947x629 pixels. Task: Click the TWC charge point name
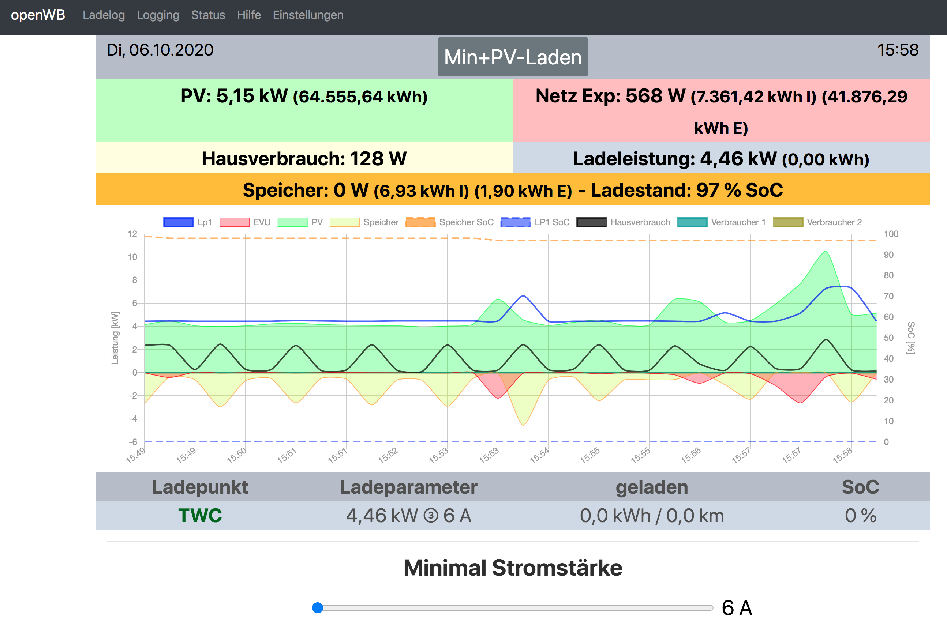(x=200, y=516)
